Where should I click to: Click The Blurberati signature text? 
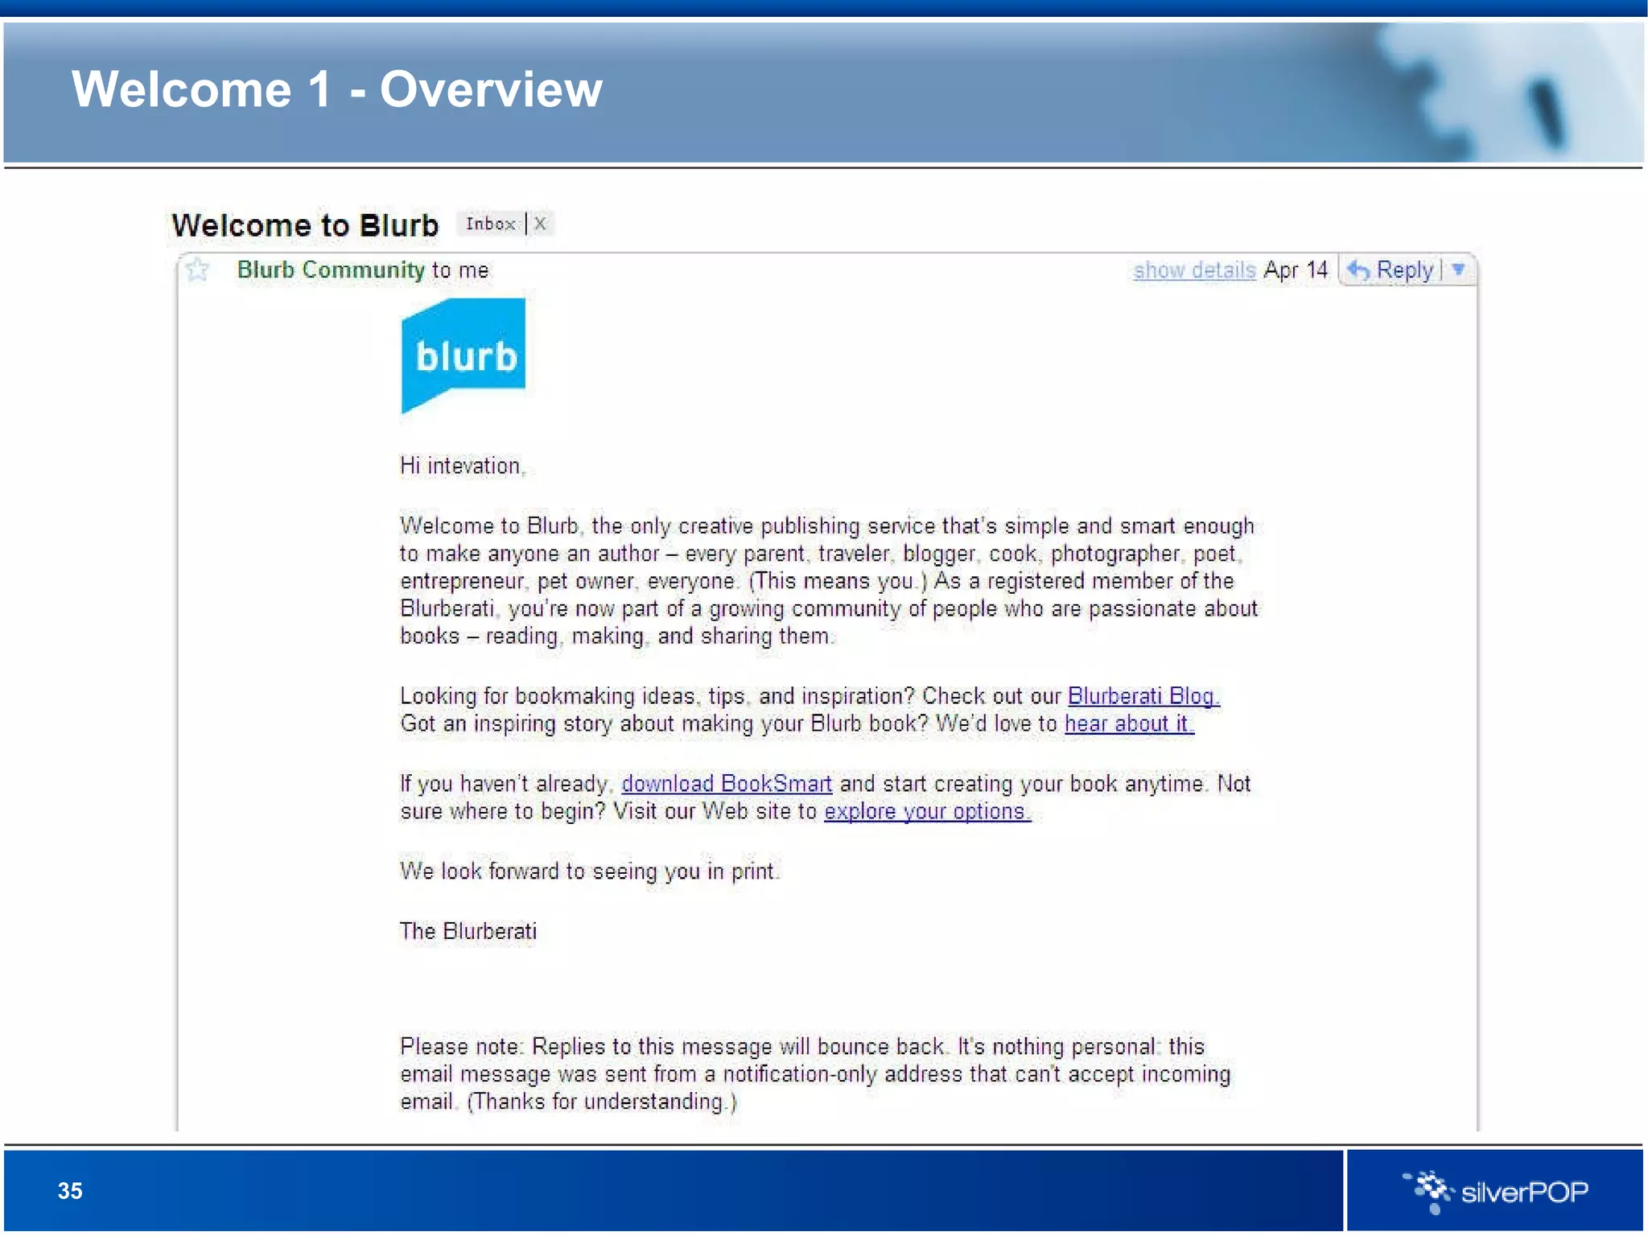tap(468, 931)
